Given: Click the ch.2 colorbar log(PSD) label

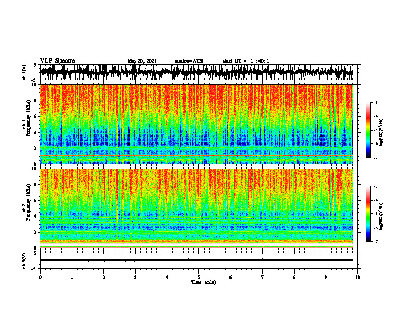Looking at the screenshot, I should click(x=381, y=216).
